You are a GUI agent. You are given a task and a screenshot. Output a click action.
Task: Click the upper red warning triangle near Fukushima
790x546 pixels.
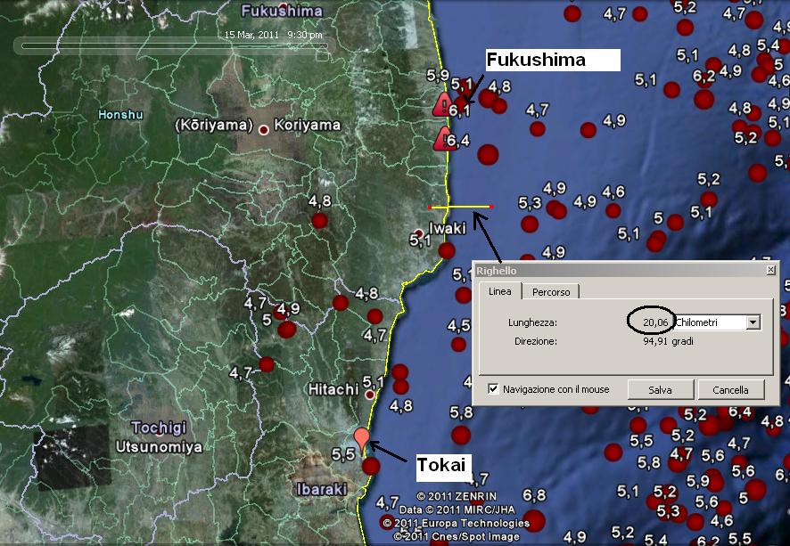(442, 104)
